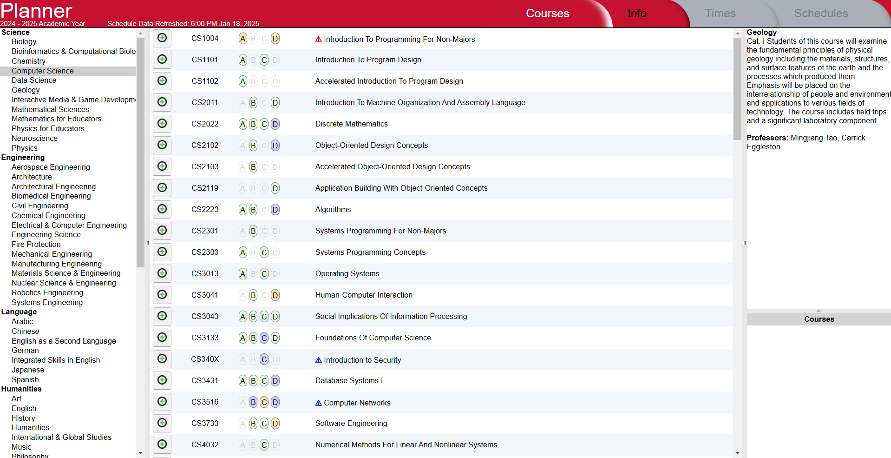Open the Schedules tab
Image resolution: width=891 pixels, height=458 pixels.
point(820,13)
